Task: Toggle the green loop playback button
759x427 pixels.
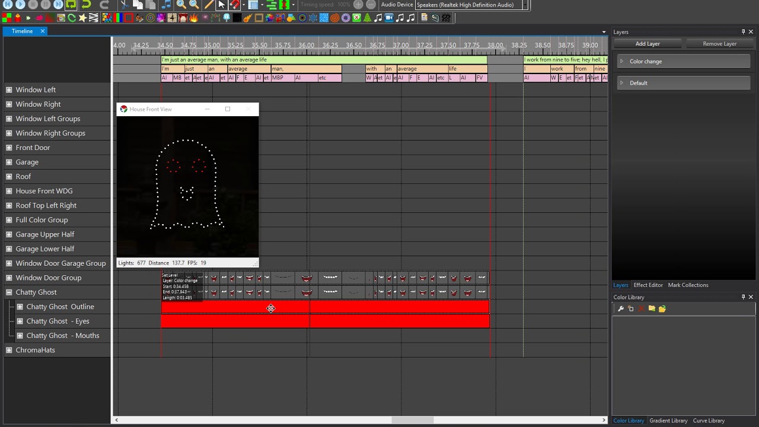Action: [71, 5]
